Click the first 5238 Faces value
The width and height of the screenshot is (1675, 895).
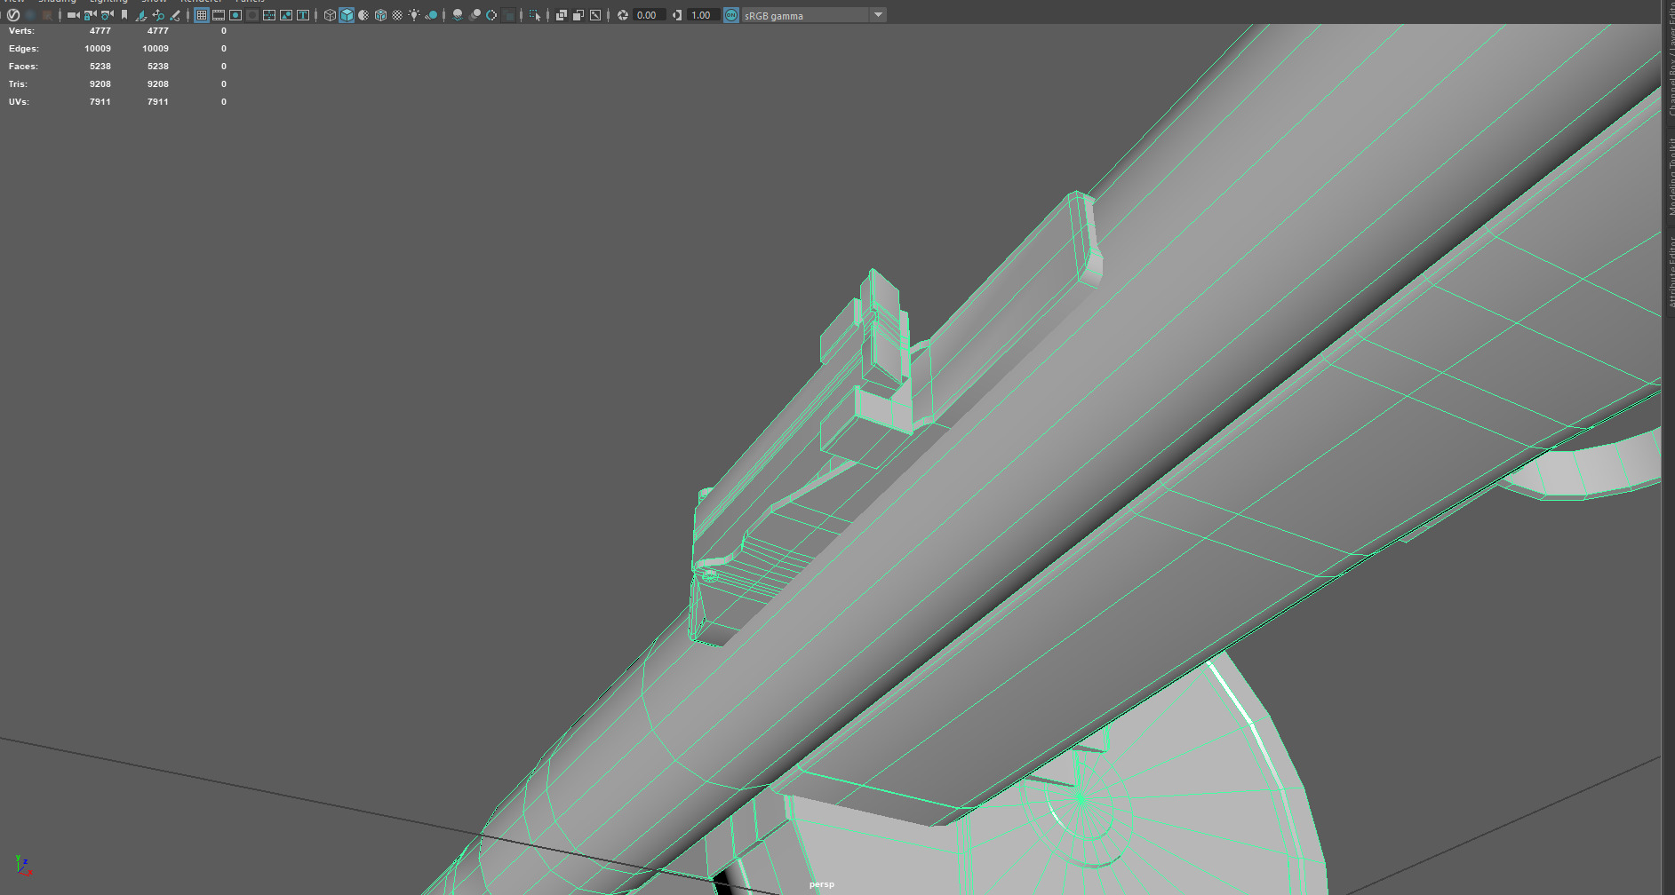pyautogui.click(x=100, y=67)
